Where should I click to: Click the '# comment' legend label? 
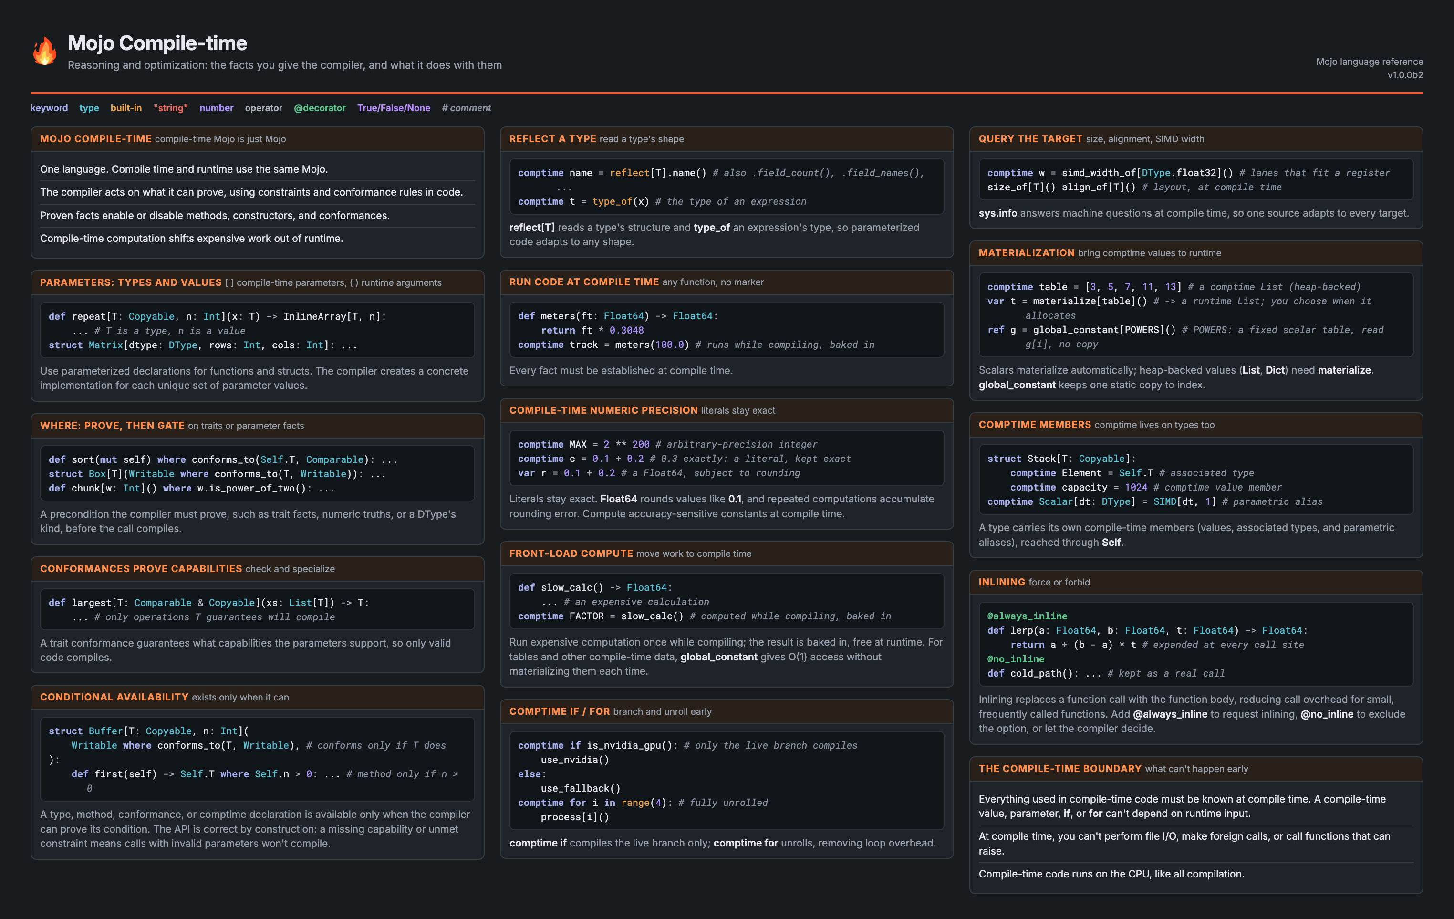coord(466,108)
